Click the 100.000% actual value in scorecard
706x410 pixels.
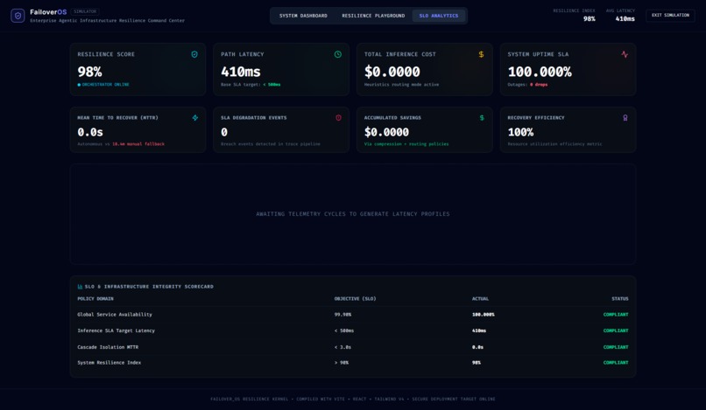pos(484,315)
